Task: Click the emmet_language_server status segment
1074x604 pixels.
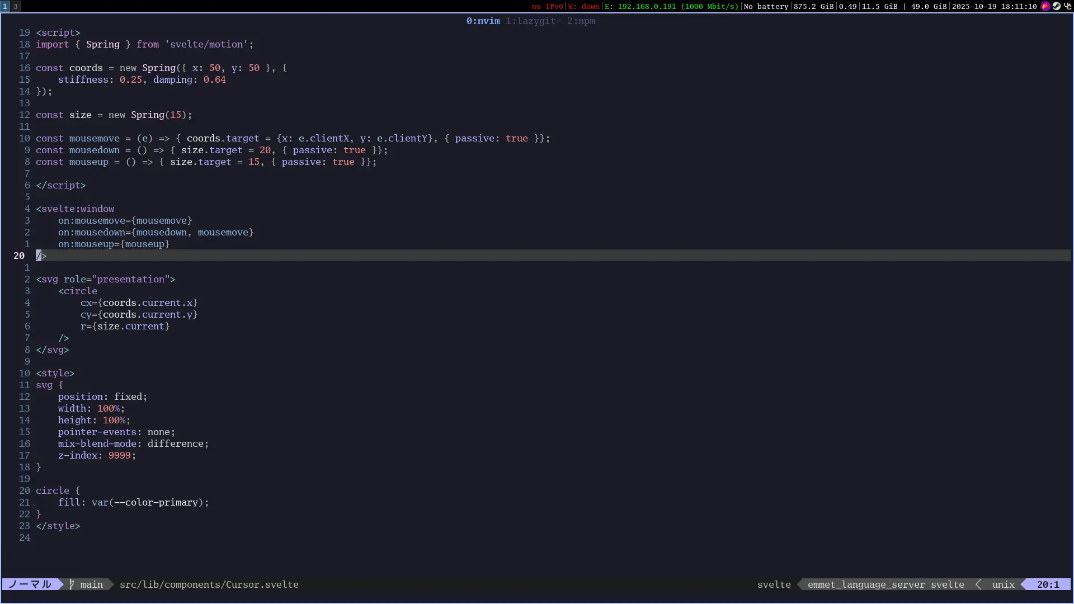Action: tap(866, 584)
